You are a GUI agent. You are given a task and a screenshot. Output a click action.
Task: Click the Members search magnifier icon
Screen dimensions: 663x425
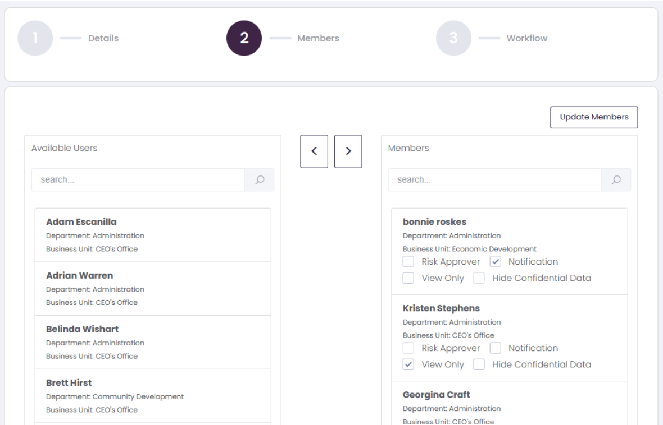[x=616, y=180]
